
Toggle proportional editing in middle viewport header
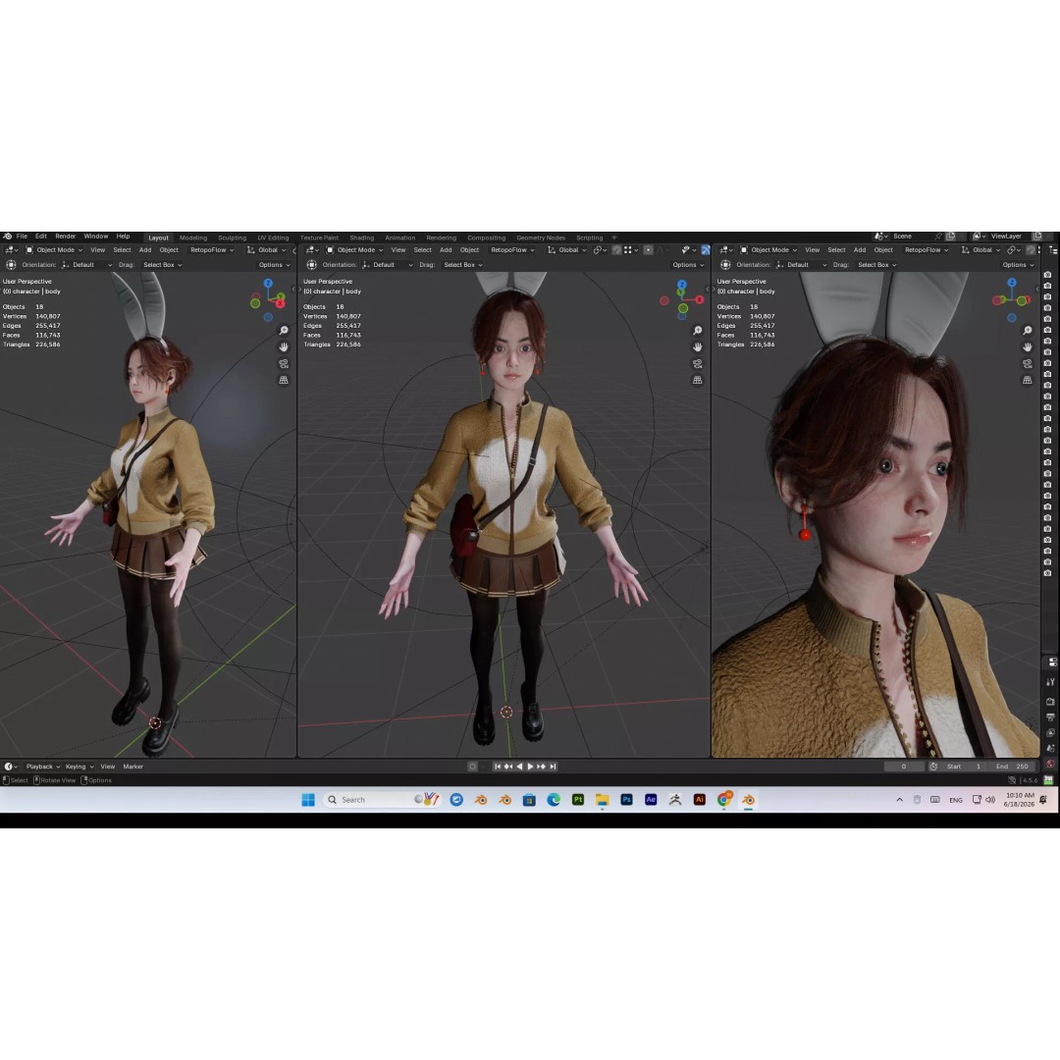pyautogui.click(x=649, y=250)
